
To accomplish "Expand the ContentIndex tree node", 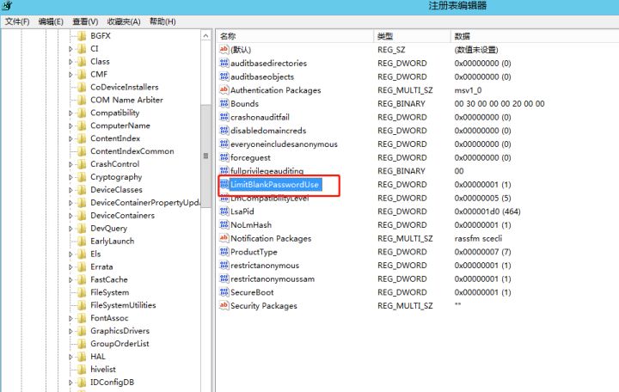I will pyautogui.click(x=70, y=138).
